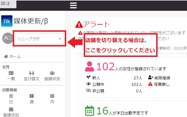Click 新人 sprout icon row
The height and width of the screenshot is (117, 187).
[114, 78]
